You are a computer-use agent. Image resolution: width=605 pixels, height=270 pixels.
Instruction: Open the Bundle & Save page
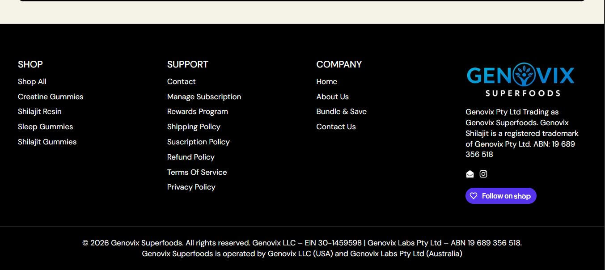341,111
